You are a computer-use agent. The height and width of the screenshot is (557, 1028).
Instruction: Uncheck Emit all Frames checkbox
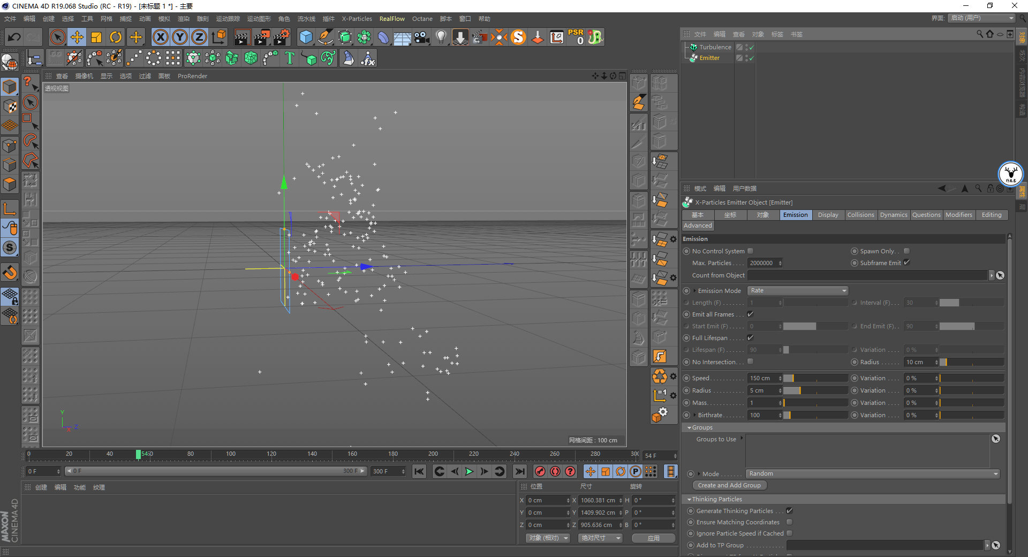tap(750, 314)
